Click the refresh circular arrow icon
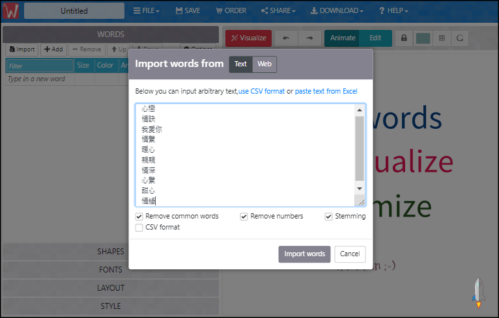This screenshot has width=499, height=318. (461, 38)
